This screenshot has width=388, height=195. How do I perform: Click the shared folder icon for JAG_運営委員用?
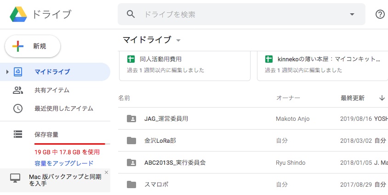pyautogui.click(x=131, y=119)
